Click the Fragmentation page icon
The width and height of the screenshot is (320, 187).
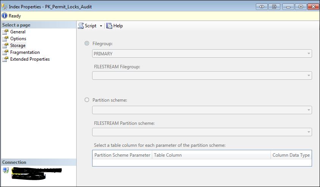5,52
